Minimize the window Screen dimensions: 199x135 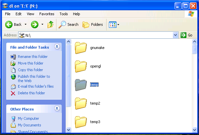click(x=178, y=6)
